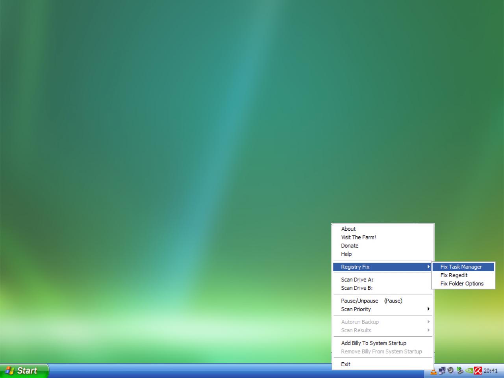Click the speaker volume tray icon

tap(450, 371)
